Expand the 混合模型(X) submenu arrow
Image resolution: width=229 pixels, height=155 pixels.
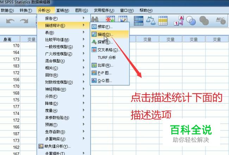pos(83,60)
